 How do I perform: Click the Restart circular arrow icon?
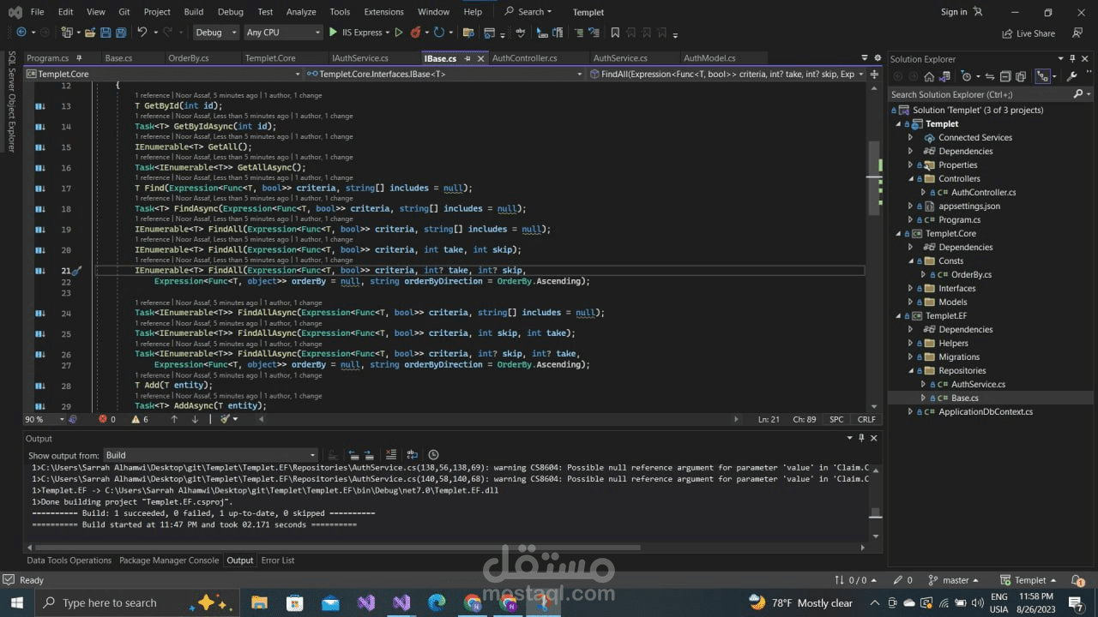coord(438,33)
